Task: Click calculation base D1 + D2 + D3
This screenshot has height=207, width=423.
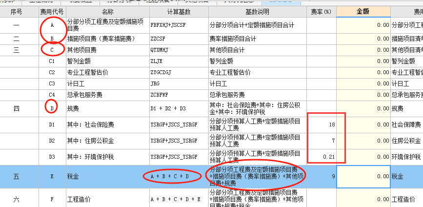Action: pos(179,108)
